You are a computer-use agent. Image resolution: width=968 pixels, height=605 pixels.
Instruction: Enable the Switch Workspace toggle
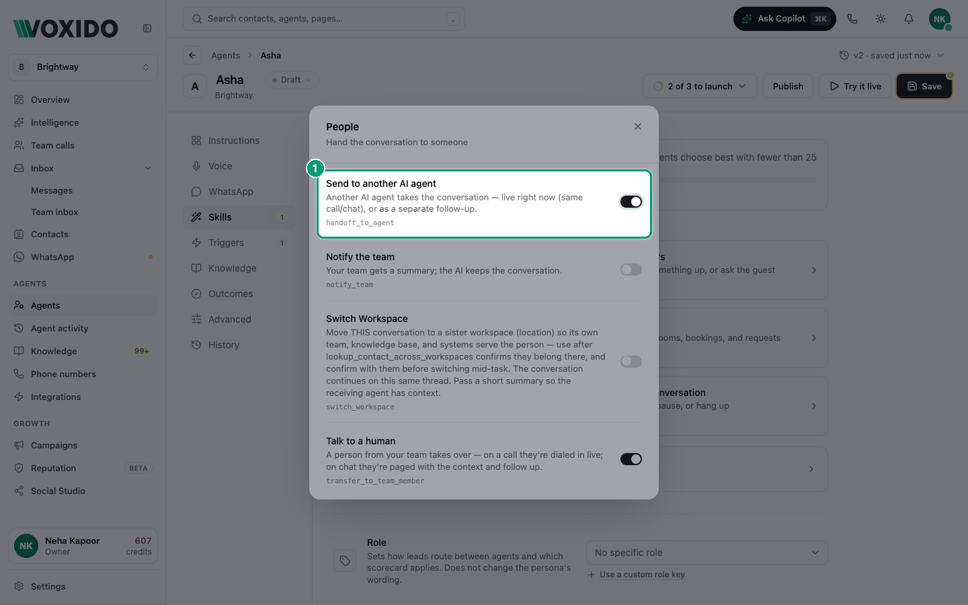coord(631,362)
